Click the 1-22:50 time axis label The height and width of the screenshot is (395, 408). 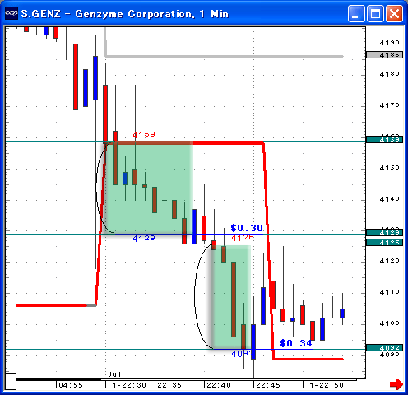coord(327,385)
